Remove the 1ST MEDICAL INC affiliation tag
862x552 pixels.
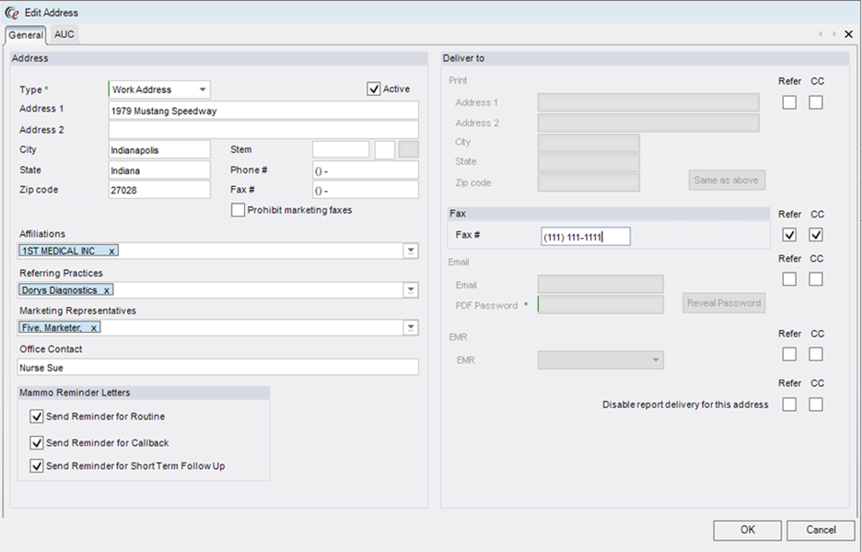click(112, 252)
